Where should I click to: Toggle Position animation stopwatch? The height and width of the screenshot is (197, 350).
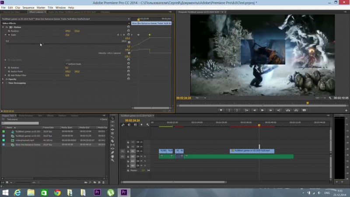(9, 31)
